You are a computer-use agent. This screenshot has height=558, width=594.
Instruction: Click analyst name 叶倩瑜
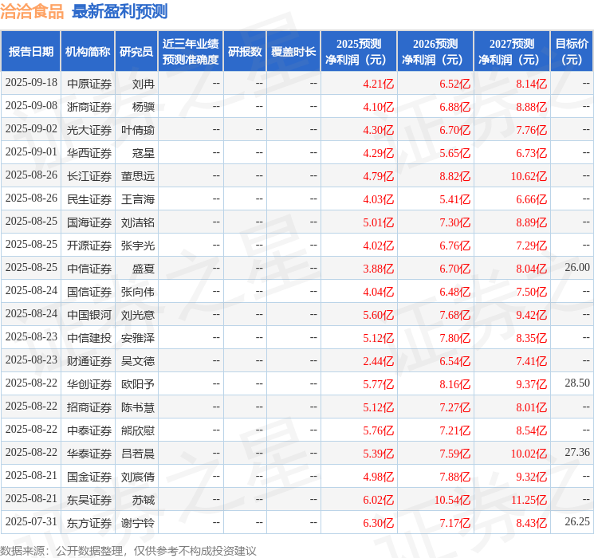pos(138,130)
